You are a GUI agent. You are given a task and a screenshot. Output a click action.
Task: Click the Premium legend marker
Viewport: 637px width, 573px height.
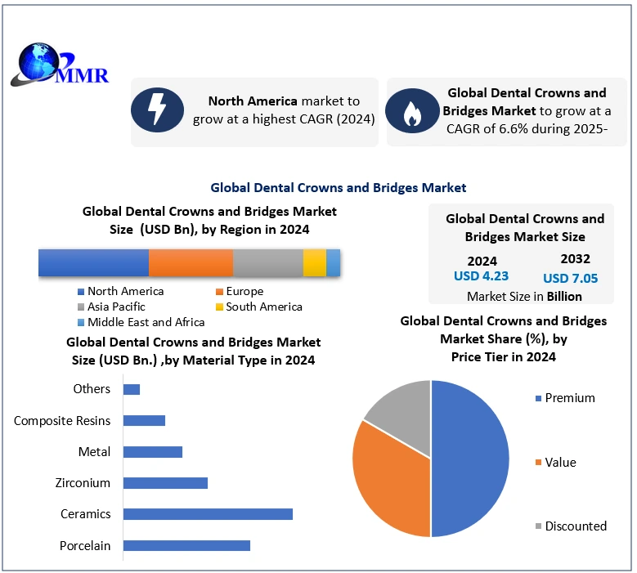(537, 399)
